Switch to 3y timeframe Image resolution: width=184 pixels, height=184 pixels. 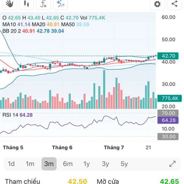[x=105, y=164]
